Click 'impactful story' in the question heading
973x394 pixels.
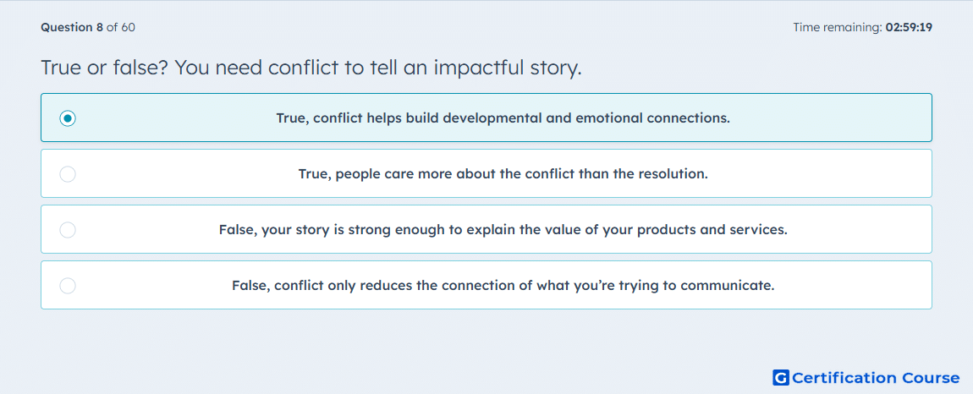[x=507, y=68]
